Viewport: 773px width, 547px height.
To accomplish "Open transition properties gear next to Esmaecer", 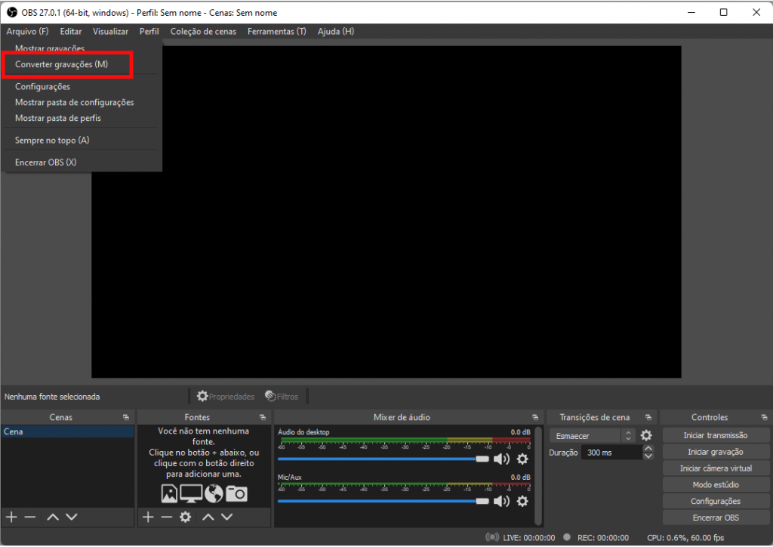I will point(646,436).
